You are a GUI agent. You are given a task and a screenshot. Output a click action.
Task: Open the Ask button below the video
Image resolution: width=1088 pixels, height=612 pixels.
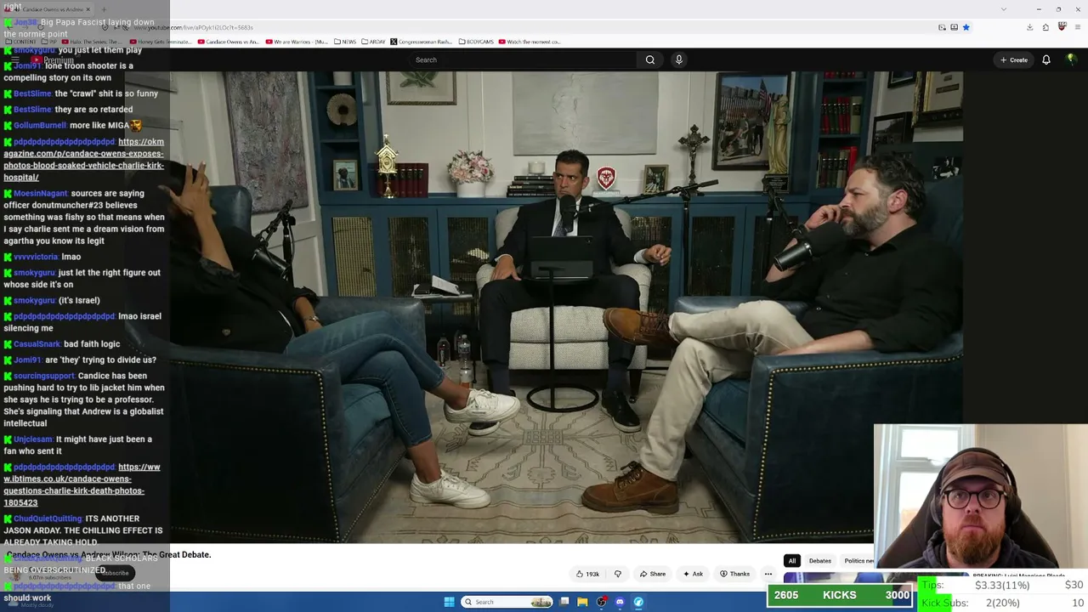point(694,574)
